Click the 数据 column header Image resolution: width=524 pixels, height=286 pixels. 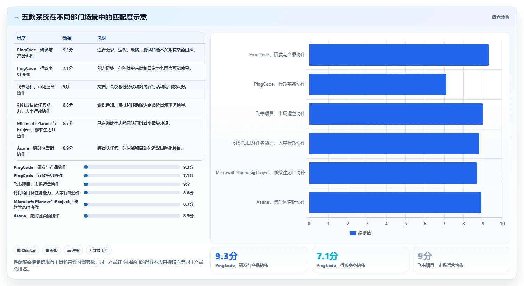click(67, 38)
